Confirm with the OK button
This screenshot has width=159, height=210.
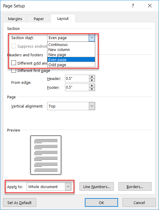pyautogui.click(x=101, y=203)
